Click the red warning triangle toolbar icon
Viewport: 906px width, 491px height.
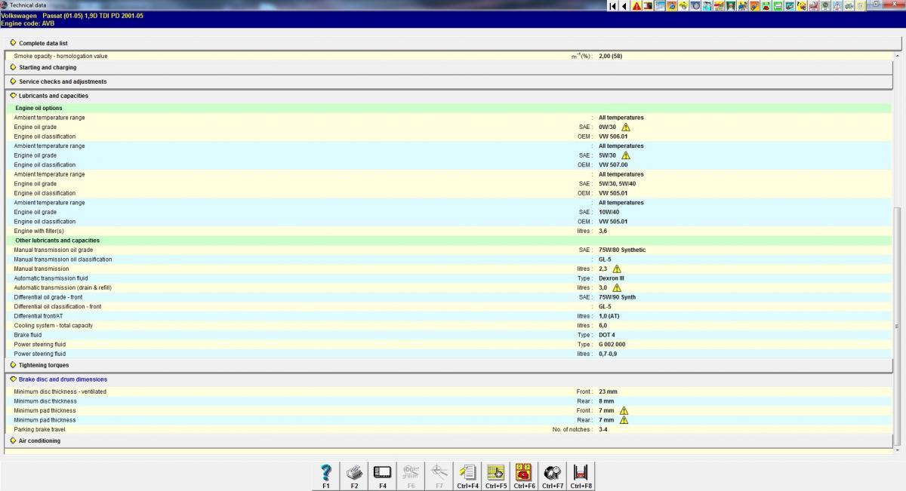tap(637, 6)
